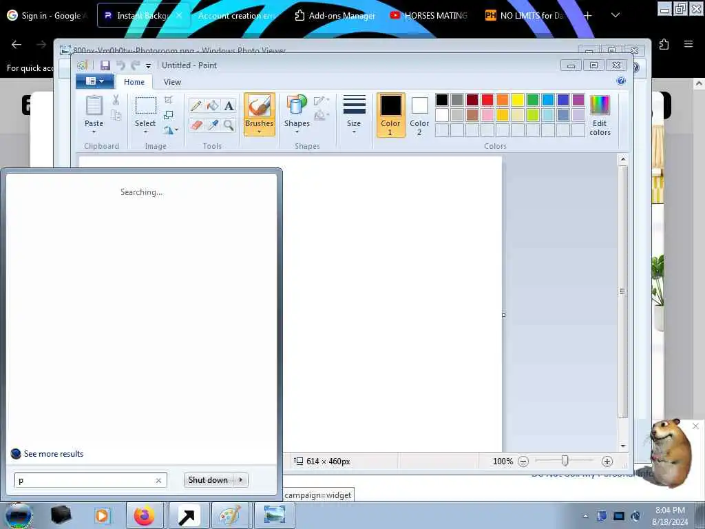Click the Shut down button
The width and height of the screenshot is (705, 529).
coord(209,480)
